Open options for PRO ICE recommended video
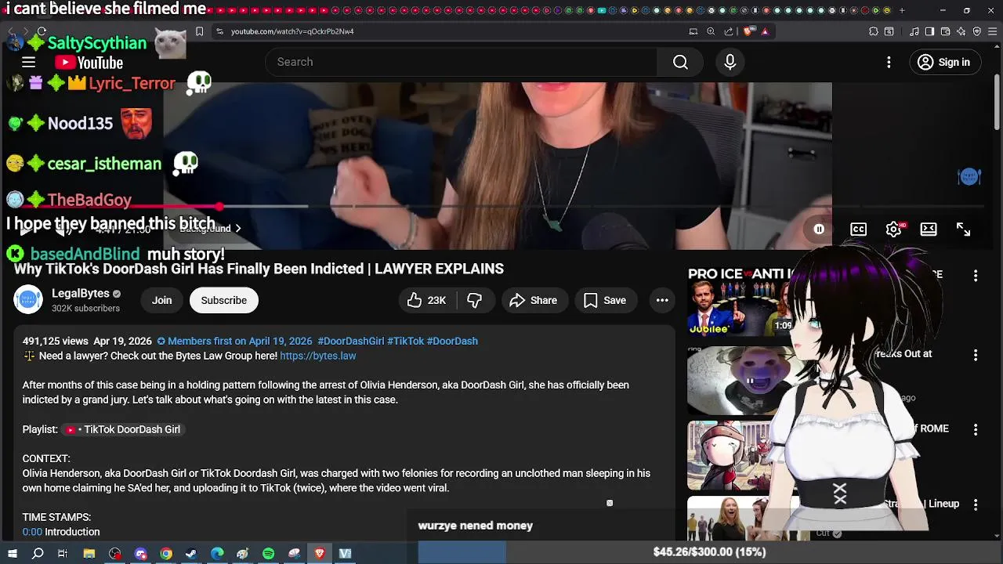 (x=976, y=276)
